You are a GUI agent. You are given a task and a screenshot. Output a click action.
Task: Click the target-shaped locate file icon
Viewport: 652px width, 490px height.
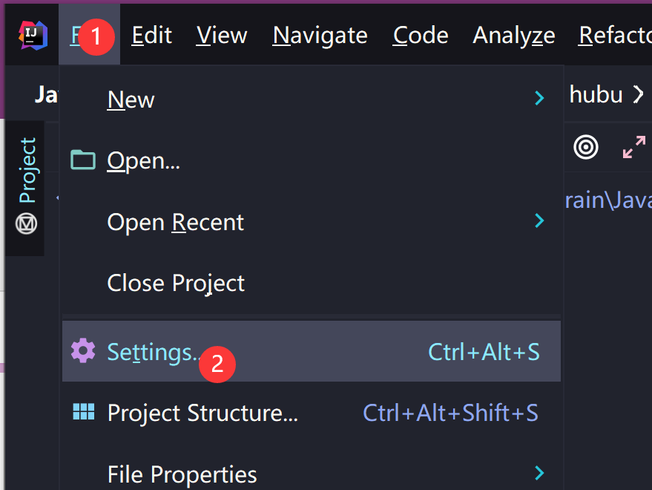pos(586,147)
